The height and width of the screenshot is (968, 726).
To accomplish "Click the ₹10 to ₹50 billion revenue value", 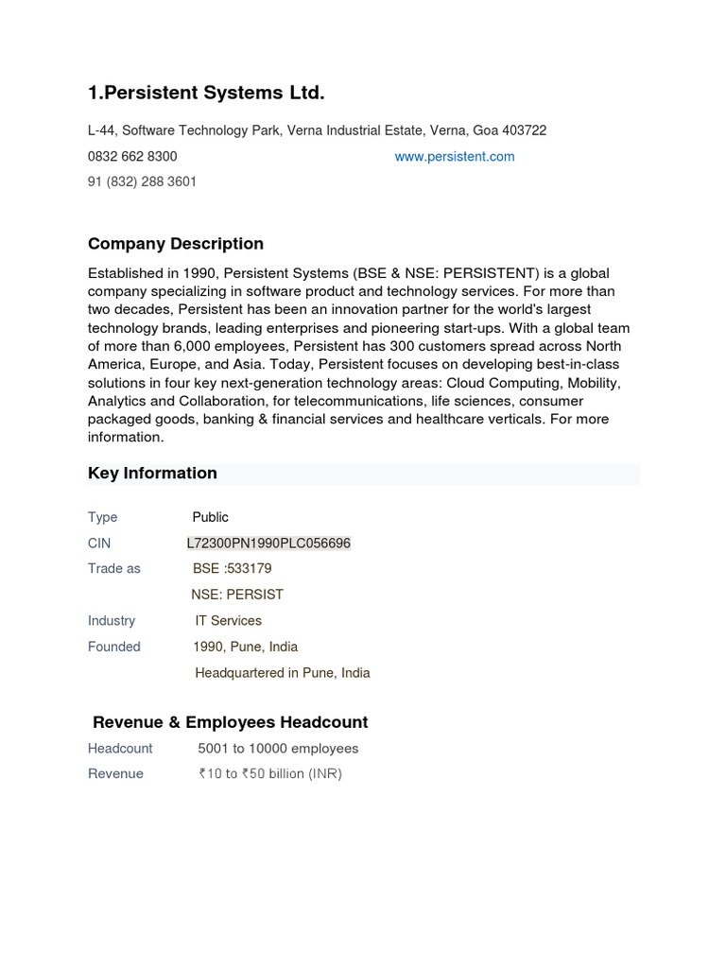I will point(269,774).
